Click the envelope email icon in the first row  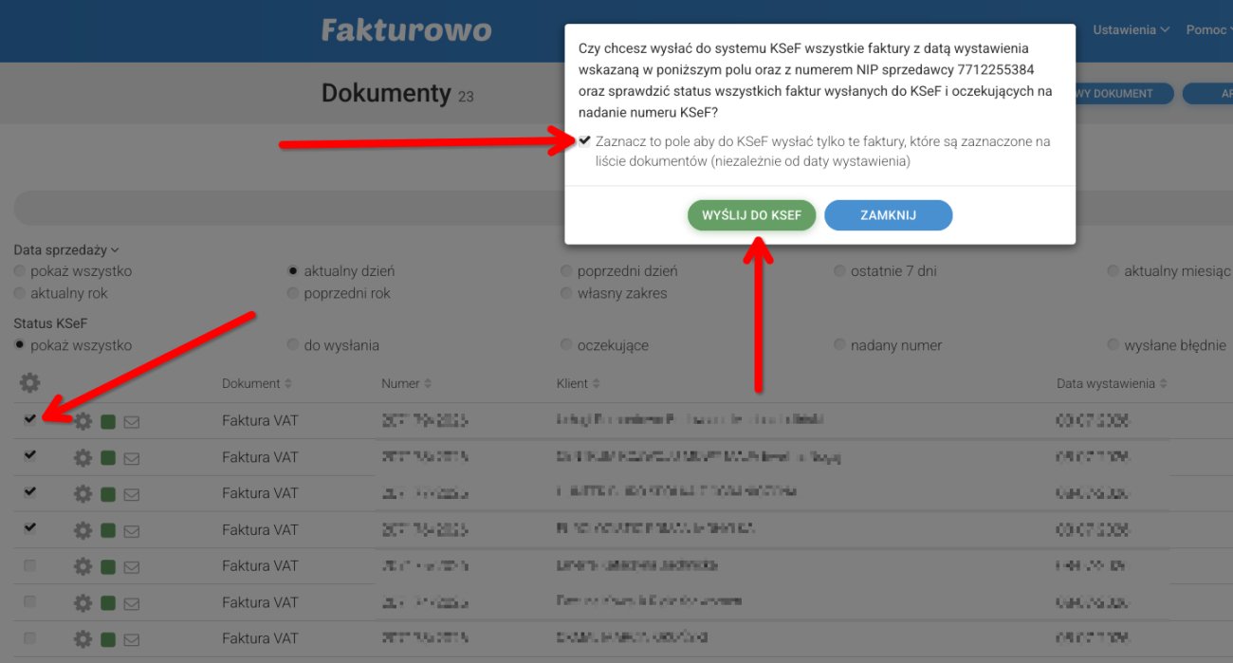point(132,422)
